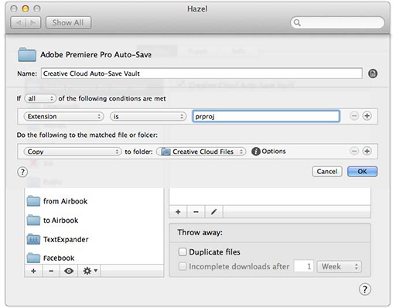Add another action after Copy row
The height and width of the screenshot is (308, 396).
(x=367, y=151)
